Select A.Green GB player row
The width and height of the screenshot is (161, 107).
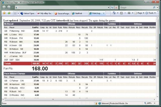(x=80, y=45)
